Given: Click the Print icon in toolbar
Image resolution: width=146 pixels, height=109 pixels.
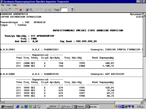Looking at the screenshot, I should pos(2,10).
